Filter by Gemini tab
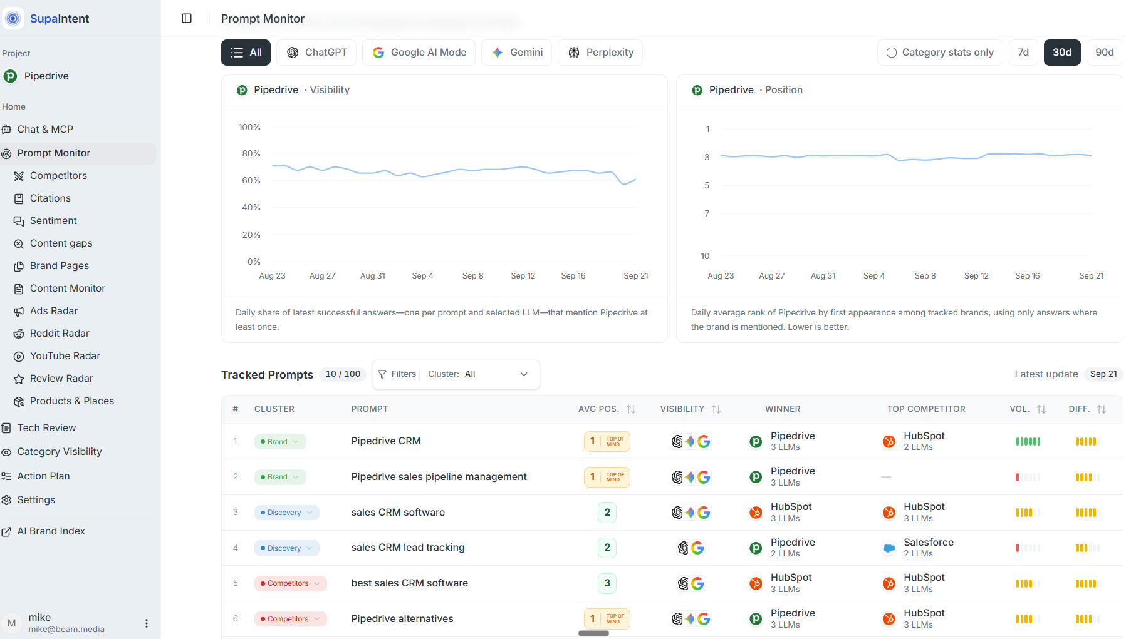 (516, 53)
